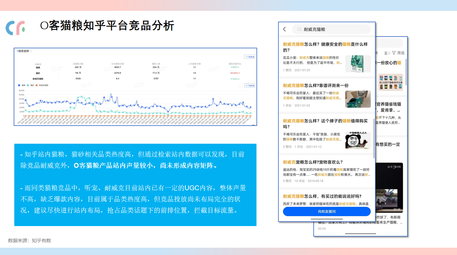Open result 耐威克猫粮怎么样？健康安全的猫粮是什么样的？
The width and height of the screenshot is (457, 255).
[x=326, y=47]
